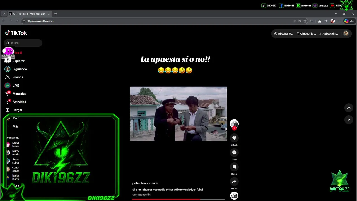
Task: Like the video with the heart icon
Action: click(x=234, y=138)
